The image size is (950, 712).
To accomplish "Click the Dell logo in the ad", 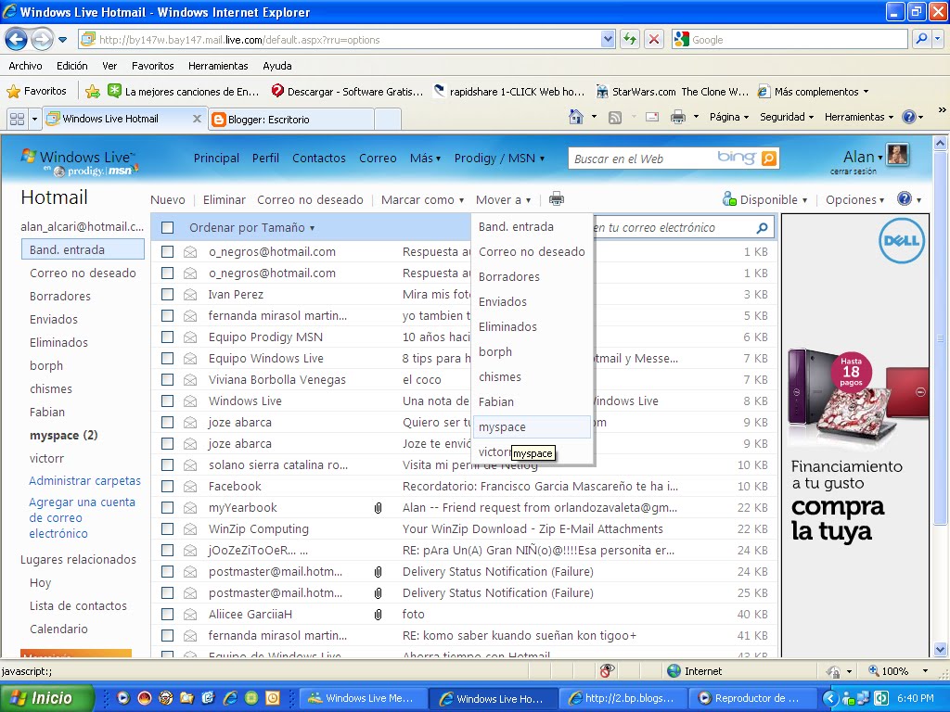I will (x=902, y=240).
